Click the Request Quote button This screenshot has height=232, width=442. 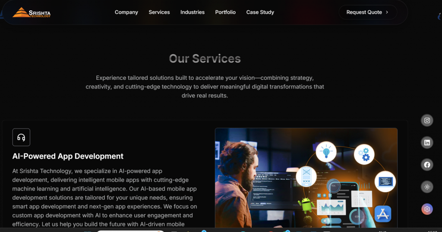368,12
